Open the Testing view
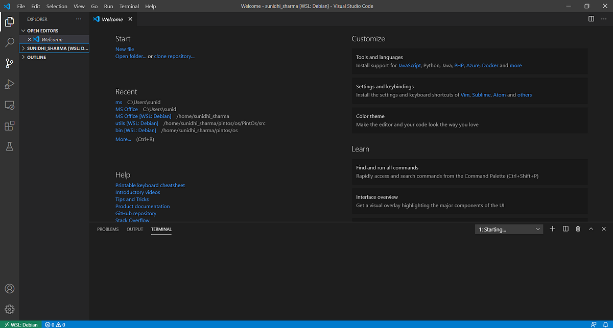The image size is (613, 328). pos(9,146)
